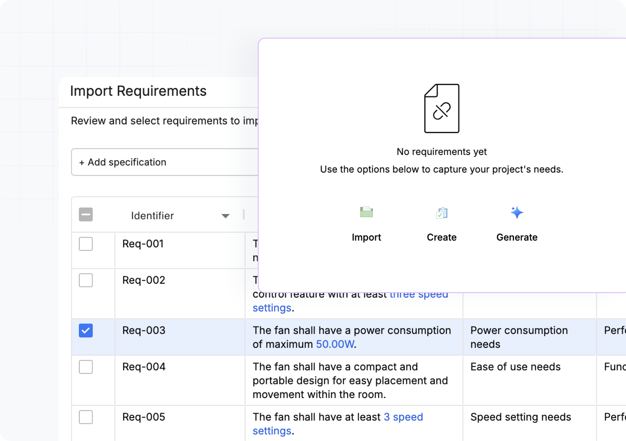Click the Identifier column header
626x441 pixels.
coord(152,216)
